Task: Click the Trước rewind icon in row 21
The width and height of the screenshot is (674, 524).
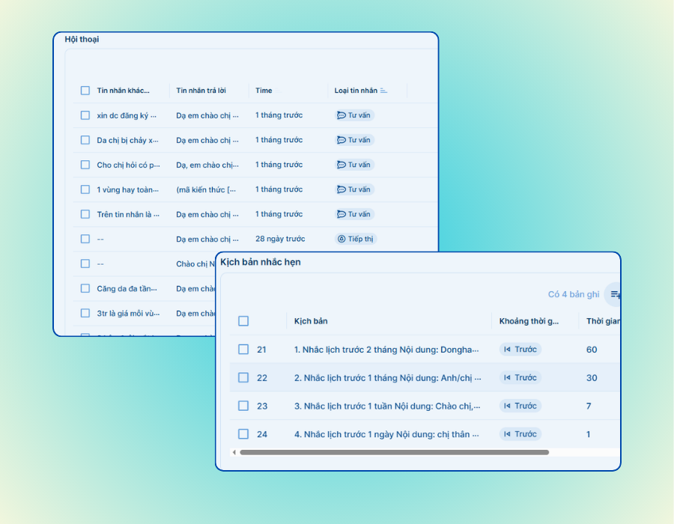Action: coord(507,350)
